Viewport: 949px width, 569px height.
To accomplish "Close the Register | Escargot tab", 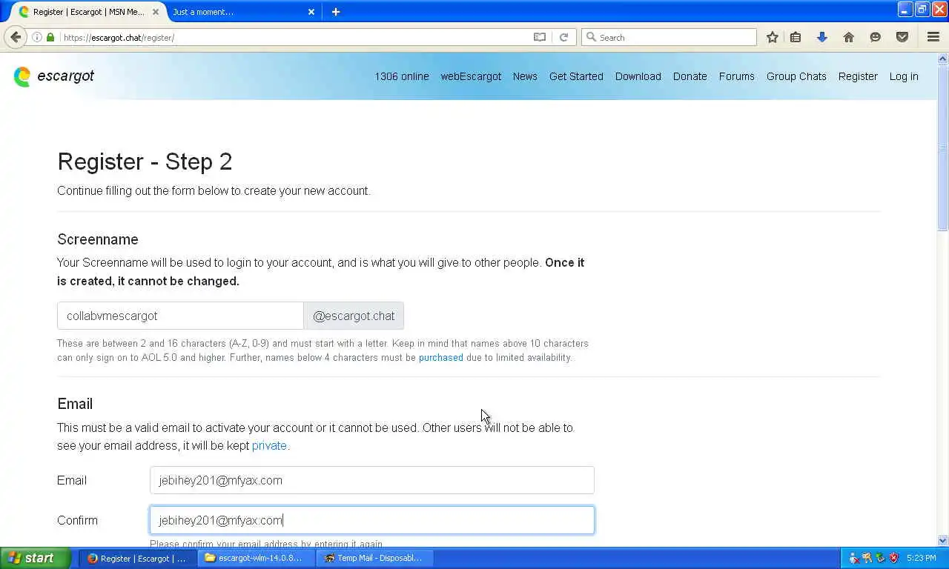I will (x=156, y=12).
